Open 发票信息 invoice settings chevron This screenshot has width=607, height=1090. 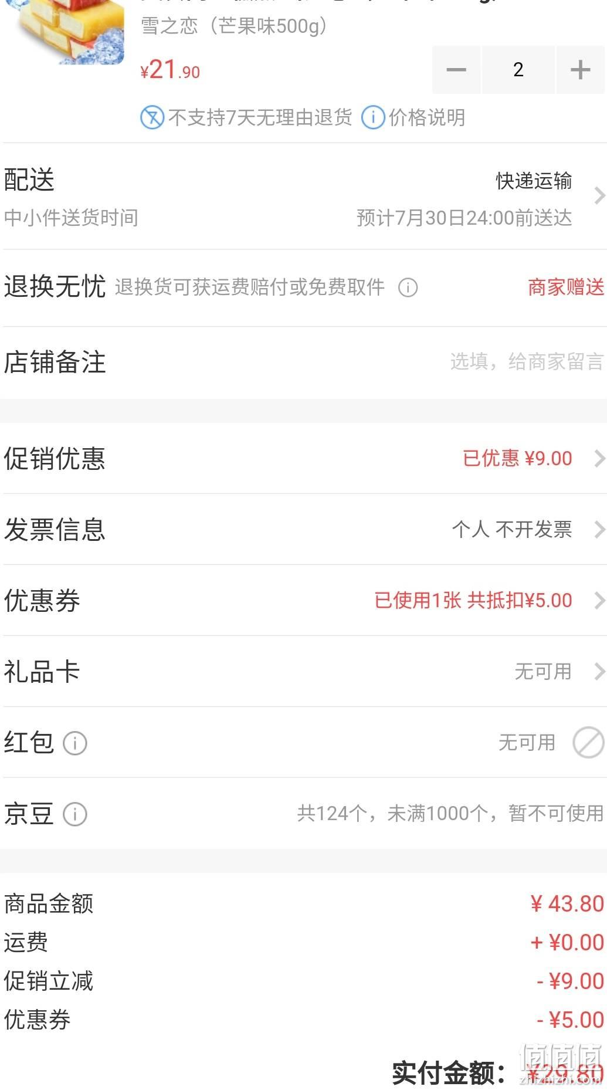599,530
